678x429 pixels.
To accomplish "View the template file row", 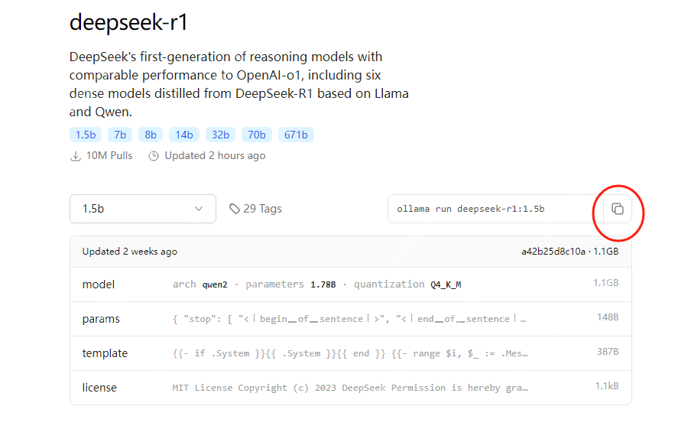I will (x=351, y=353).
